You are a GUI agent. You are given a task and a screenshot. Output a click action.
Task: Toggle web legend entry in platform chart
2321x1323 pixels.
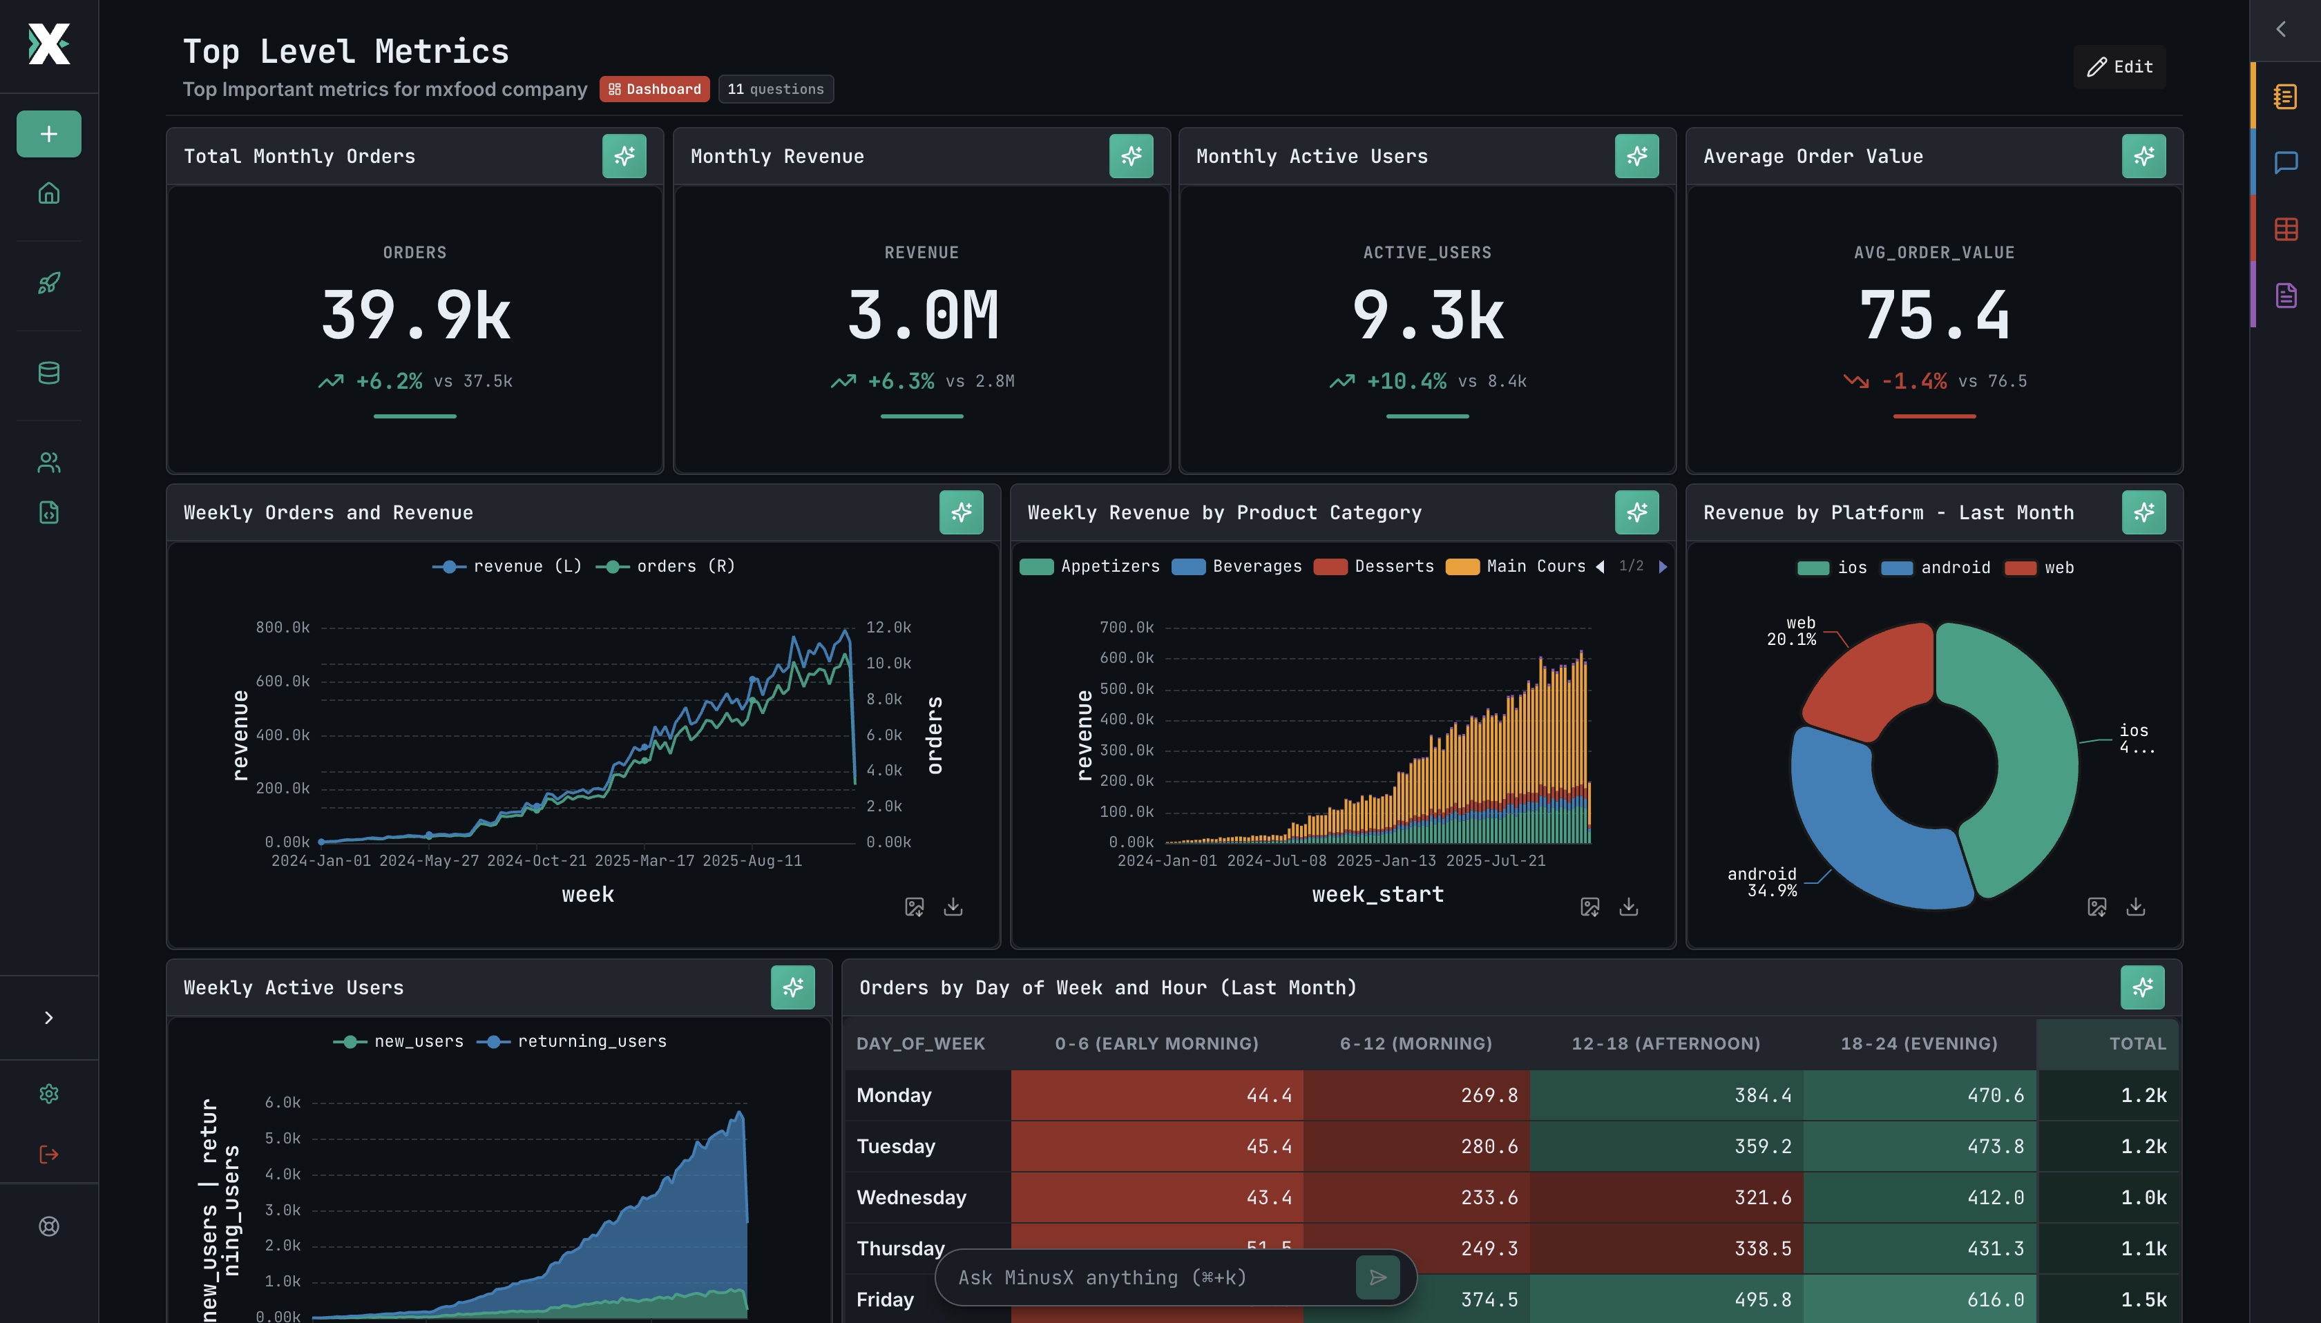[x=2039, y=568]
